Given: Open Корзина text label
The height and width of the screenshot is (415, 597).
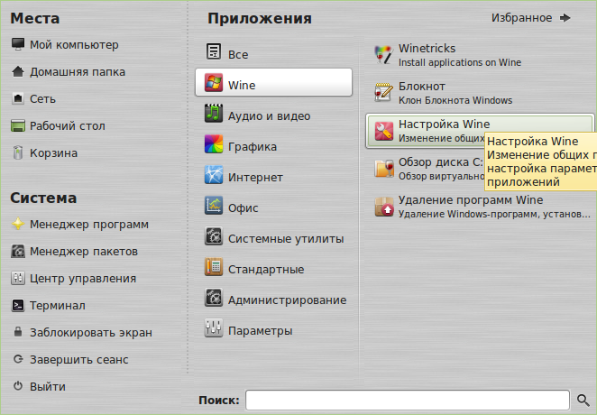Looking at the screenshot, I should tap(54, 153).
